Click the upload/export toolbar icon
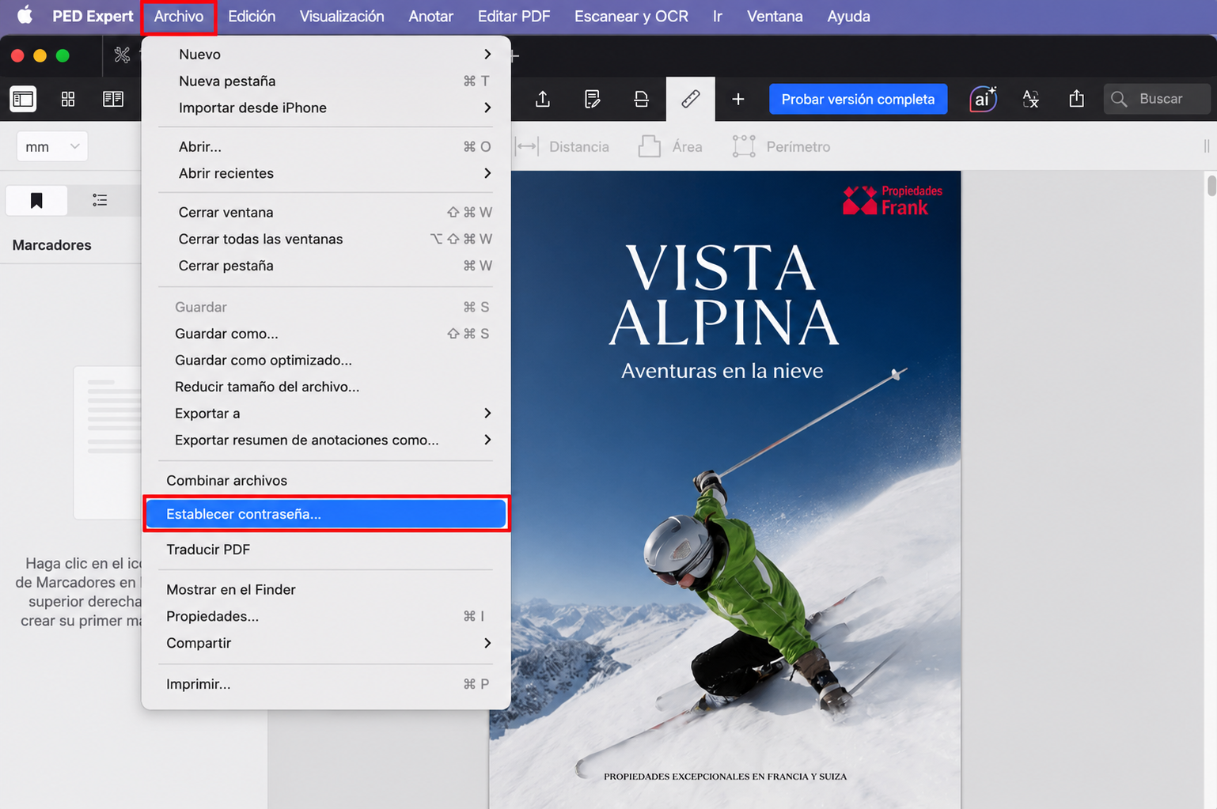 (x=543, y=99)
